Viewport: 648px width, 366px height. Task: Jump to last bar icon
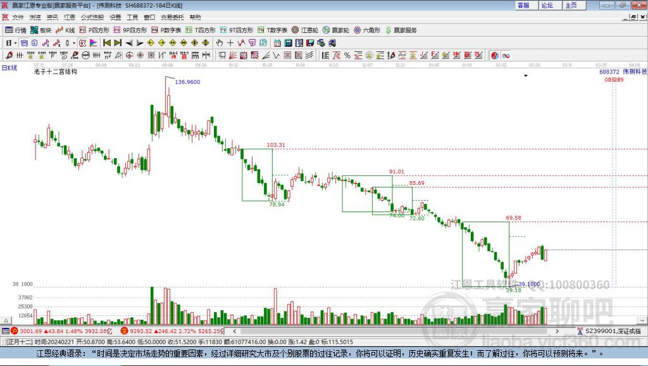coord(118,43)
